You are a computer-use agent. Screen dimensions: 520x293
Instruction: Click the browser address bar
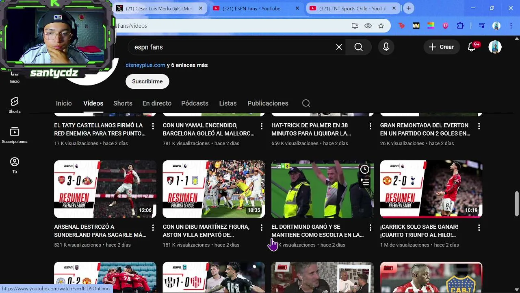click(x=232, y=26)
